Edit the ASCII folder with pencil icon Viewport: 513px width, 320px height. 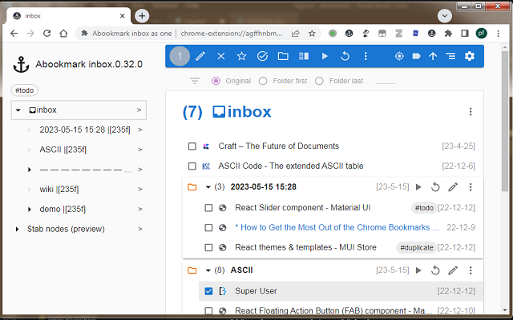pos(453,270)
